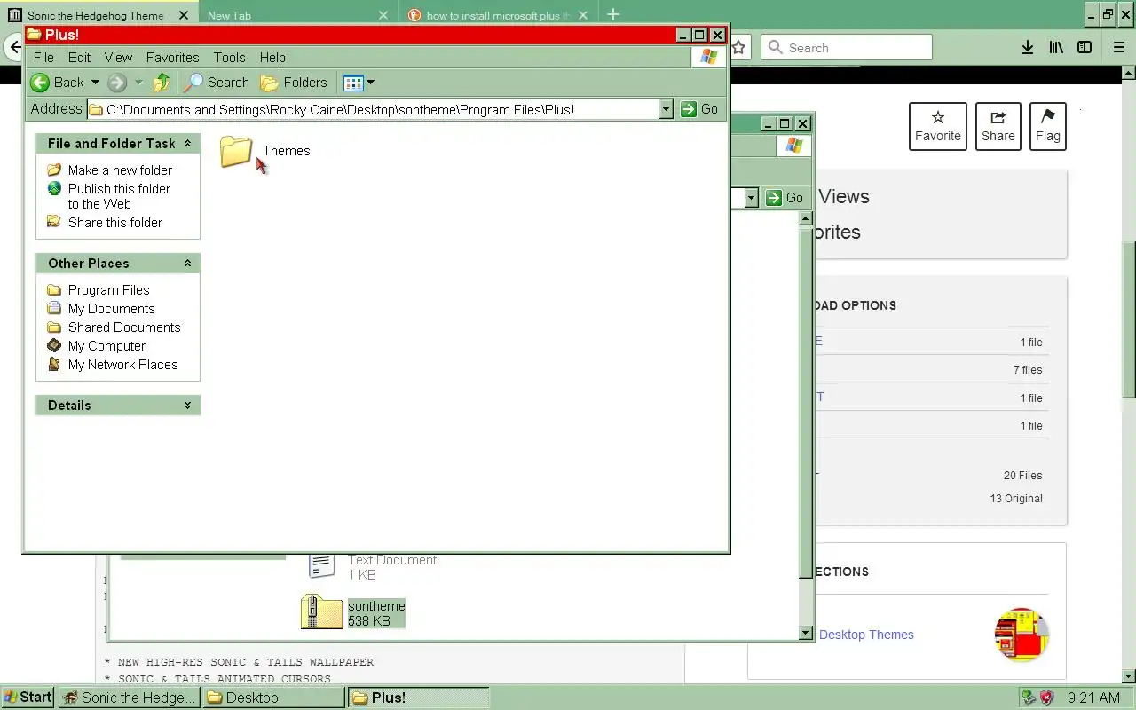The image size is (1136, 710).
Task: Open browser Downloads arrow icon
Action: click(x=1027, y=48)
